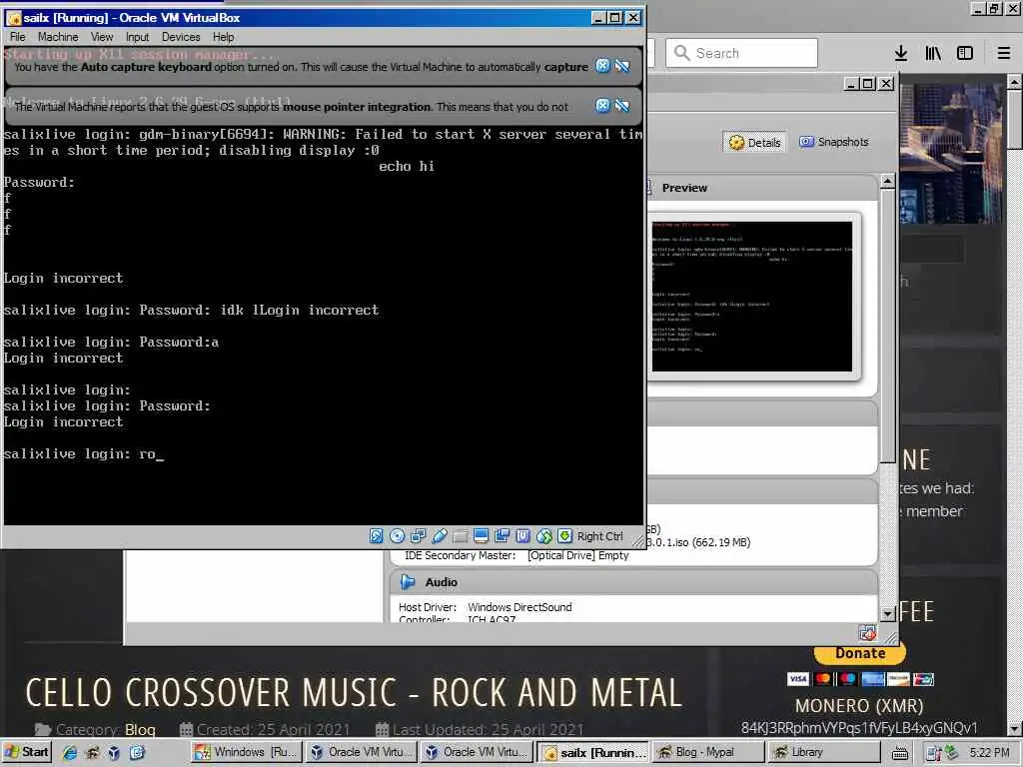Suppress future mouse pointer integration messages icon
Screen dimensions: 1023x767
622,106
